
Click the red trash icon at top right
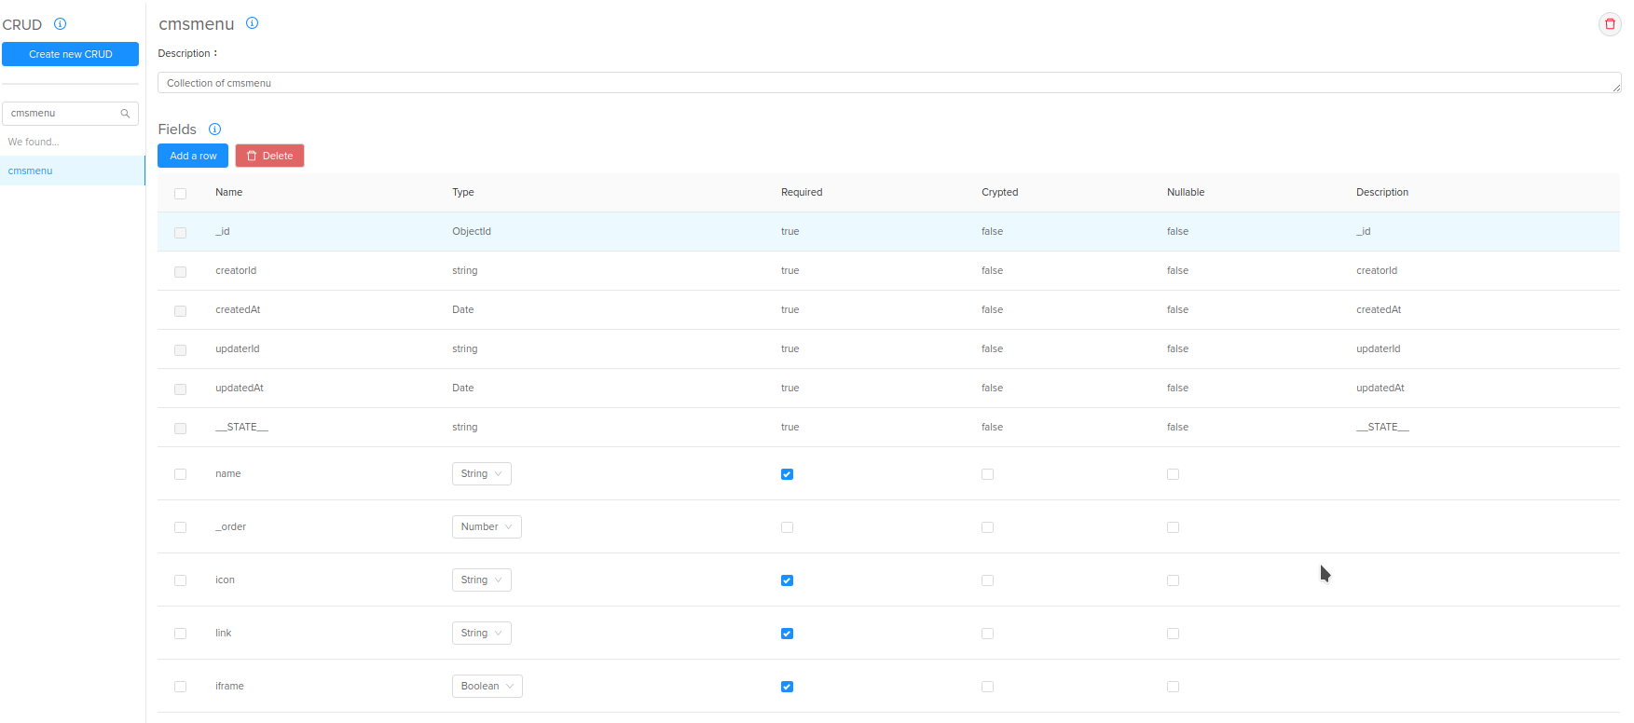(x=1610, y=24)
